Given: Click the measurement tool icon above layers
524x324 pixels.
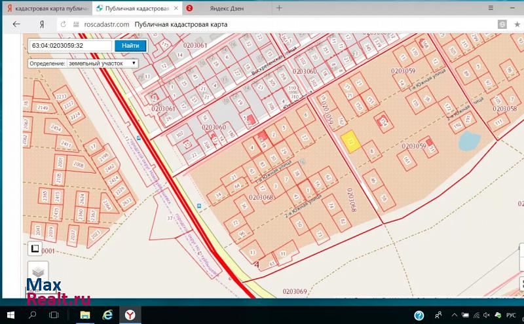Looking at the screenshot, I should tap(34, 248).
